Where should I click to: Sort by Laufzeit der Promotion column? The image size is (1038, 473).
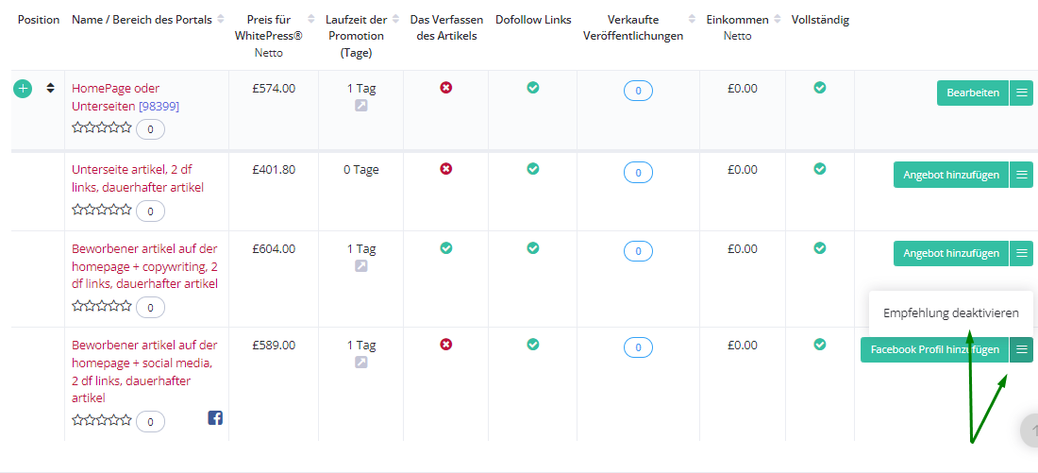pyautogui.click(x=395, y=20)
